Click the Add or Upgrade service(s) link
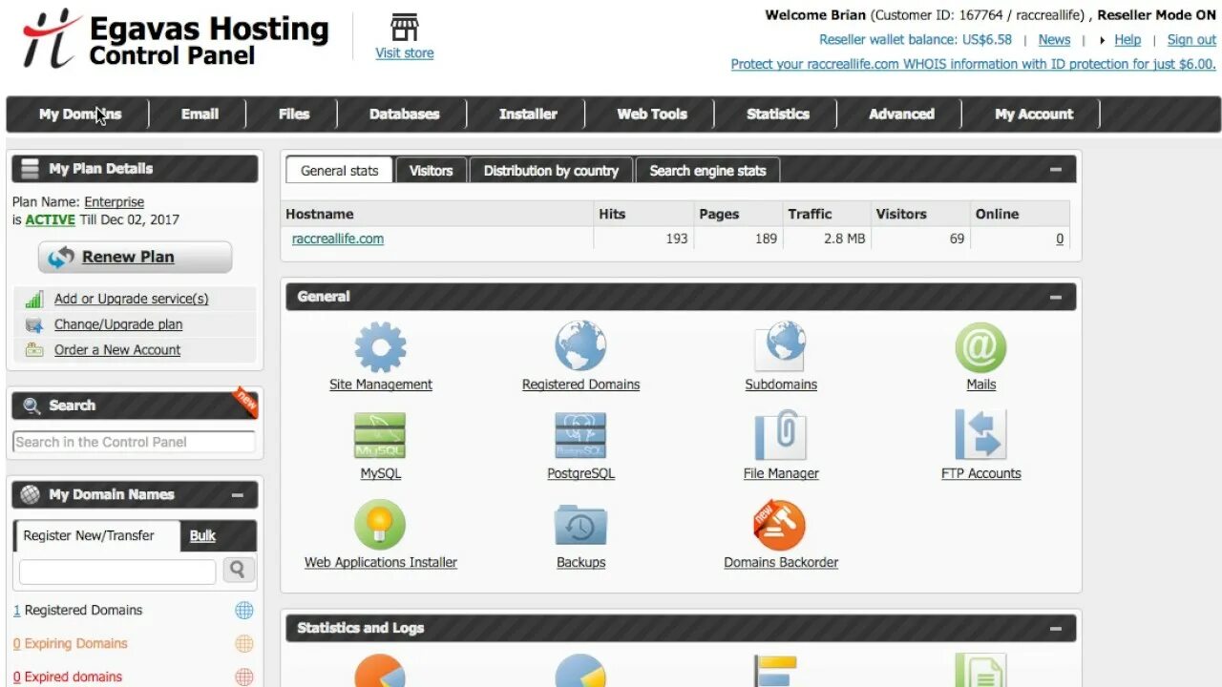Image resolution: width=1222 pixels, height=687 pixels. (x=131, y=299)
